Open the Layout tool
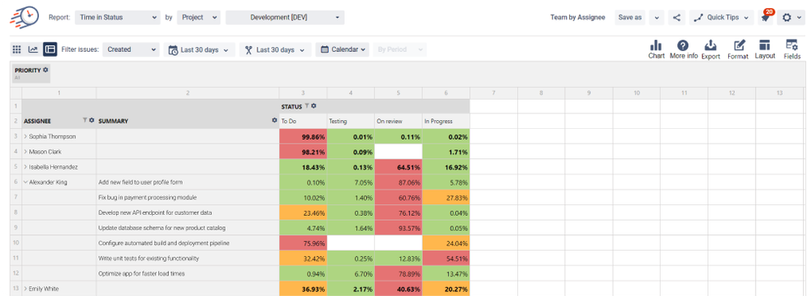 (765, 49)
